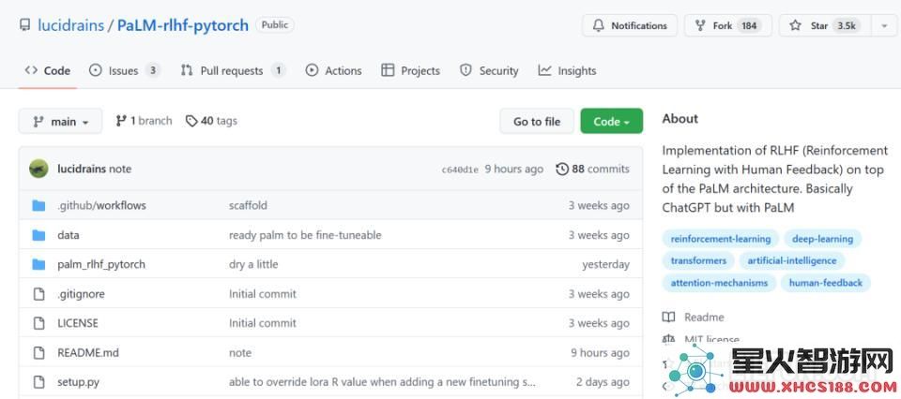The height and width of the screenshot is (399, 901).
Task: Click the Readme book icon
Action: click(x=668, y=317)
